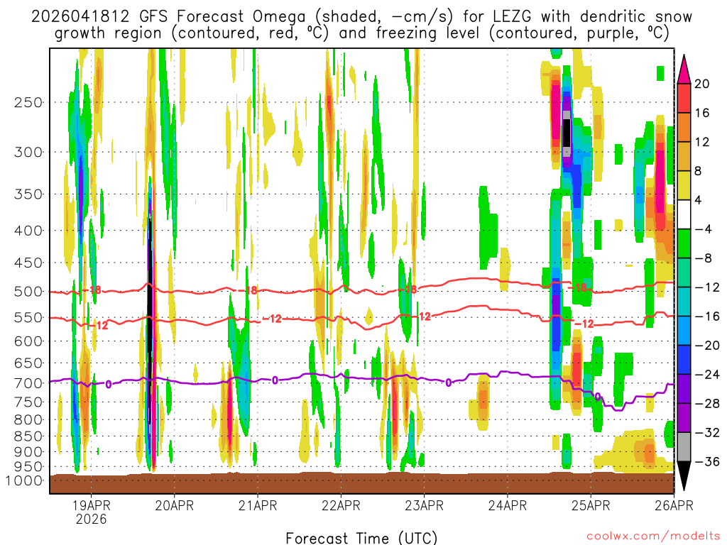Click the colorbar value -32
The width and height of the screenshot is (727, 545).
pos(707,432)
